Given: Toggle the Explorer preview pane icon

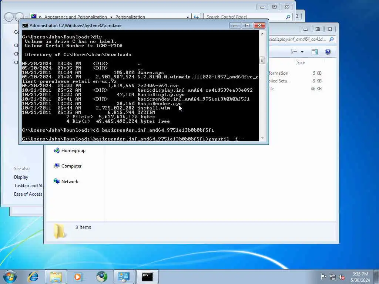Looking at the screenshot, I should 315,52.
